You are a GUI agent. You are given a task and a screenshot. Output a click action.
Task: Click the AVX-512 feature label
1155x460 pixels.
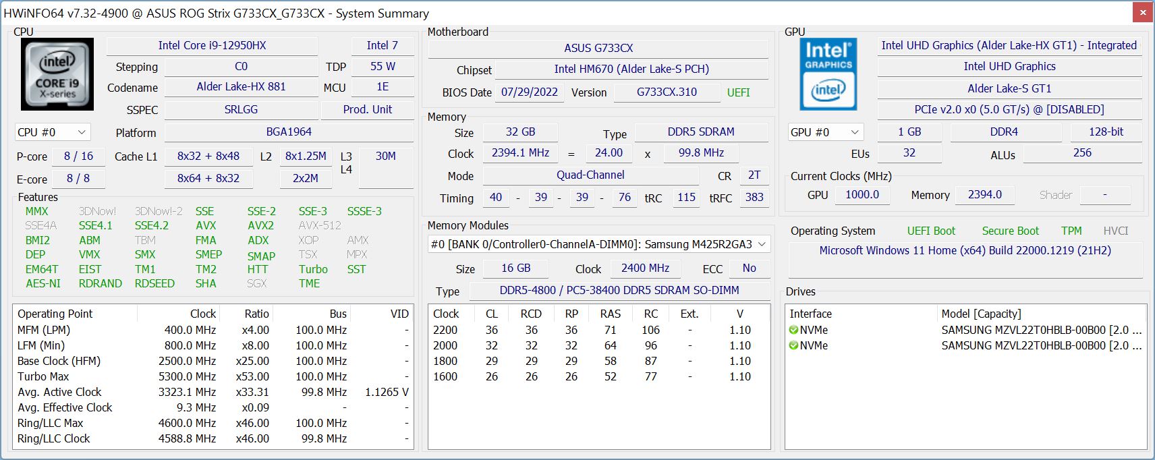click(320, 225)
